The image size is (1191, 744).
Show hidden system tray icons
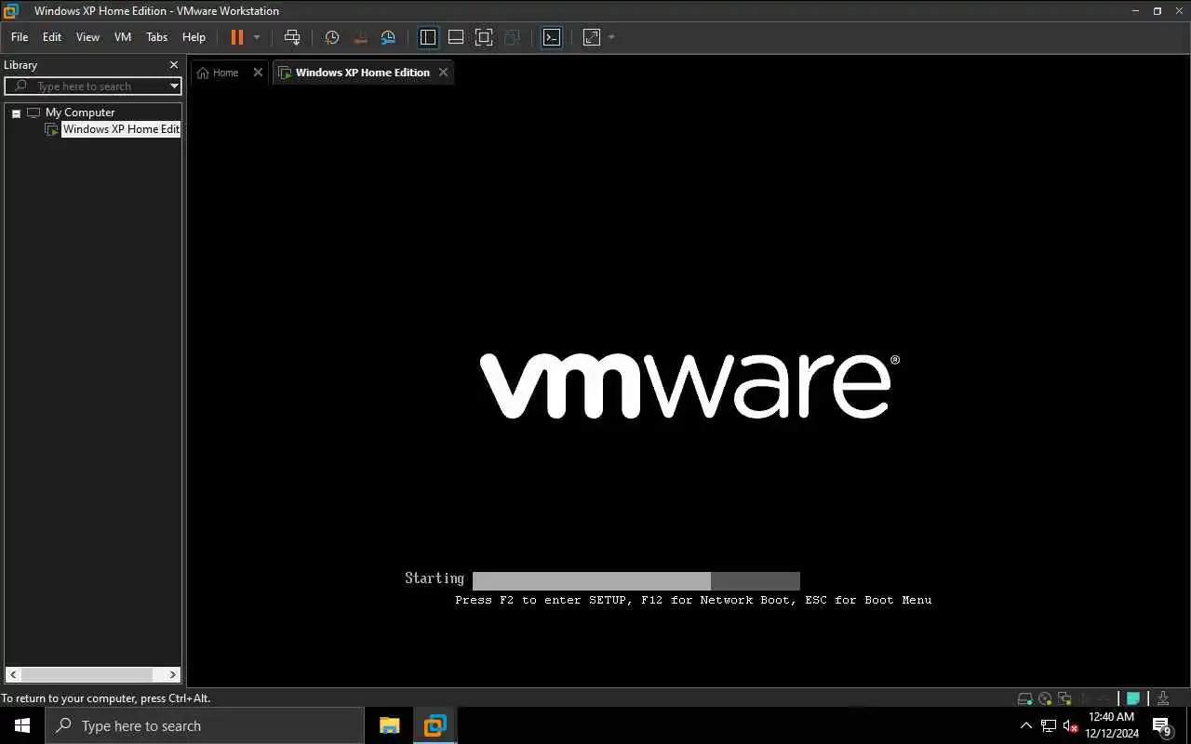coord(1026,725)
